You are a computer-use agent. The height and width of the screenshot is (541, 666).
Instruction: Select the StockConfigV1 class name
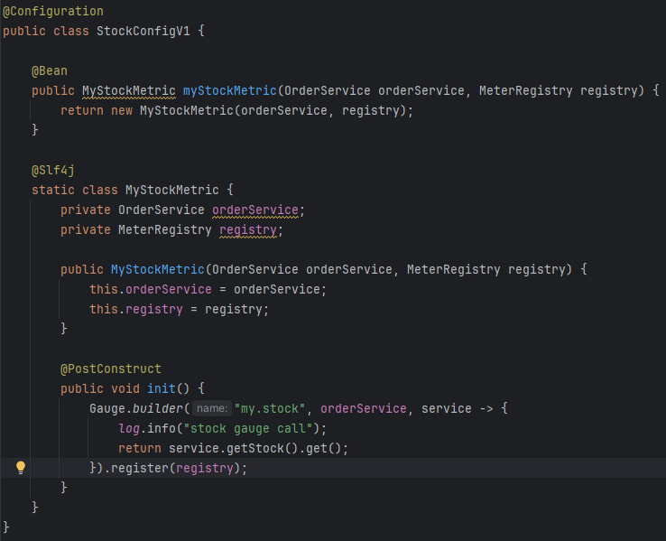point(143,31)
